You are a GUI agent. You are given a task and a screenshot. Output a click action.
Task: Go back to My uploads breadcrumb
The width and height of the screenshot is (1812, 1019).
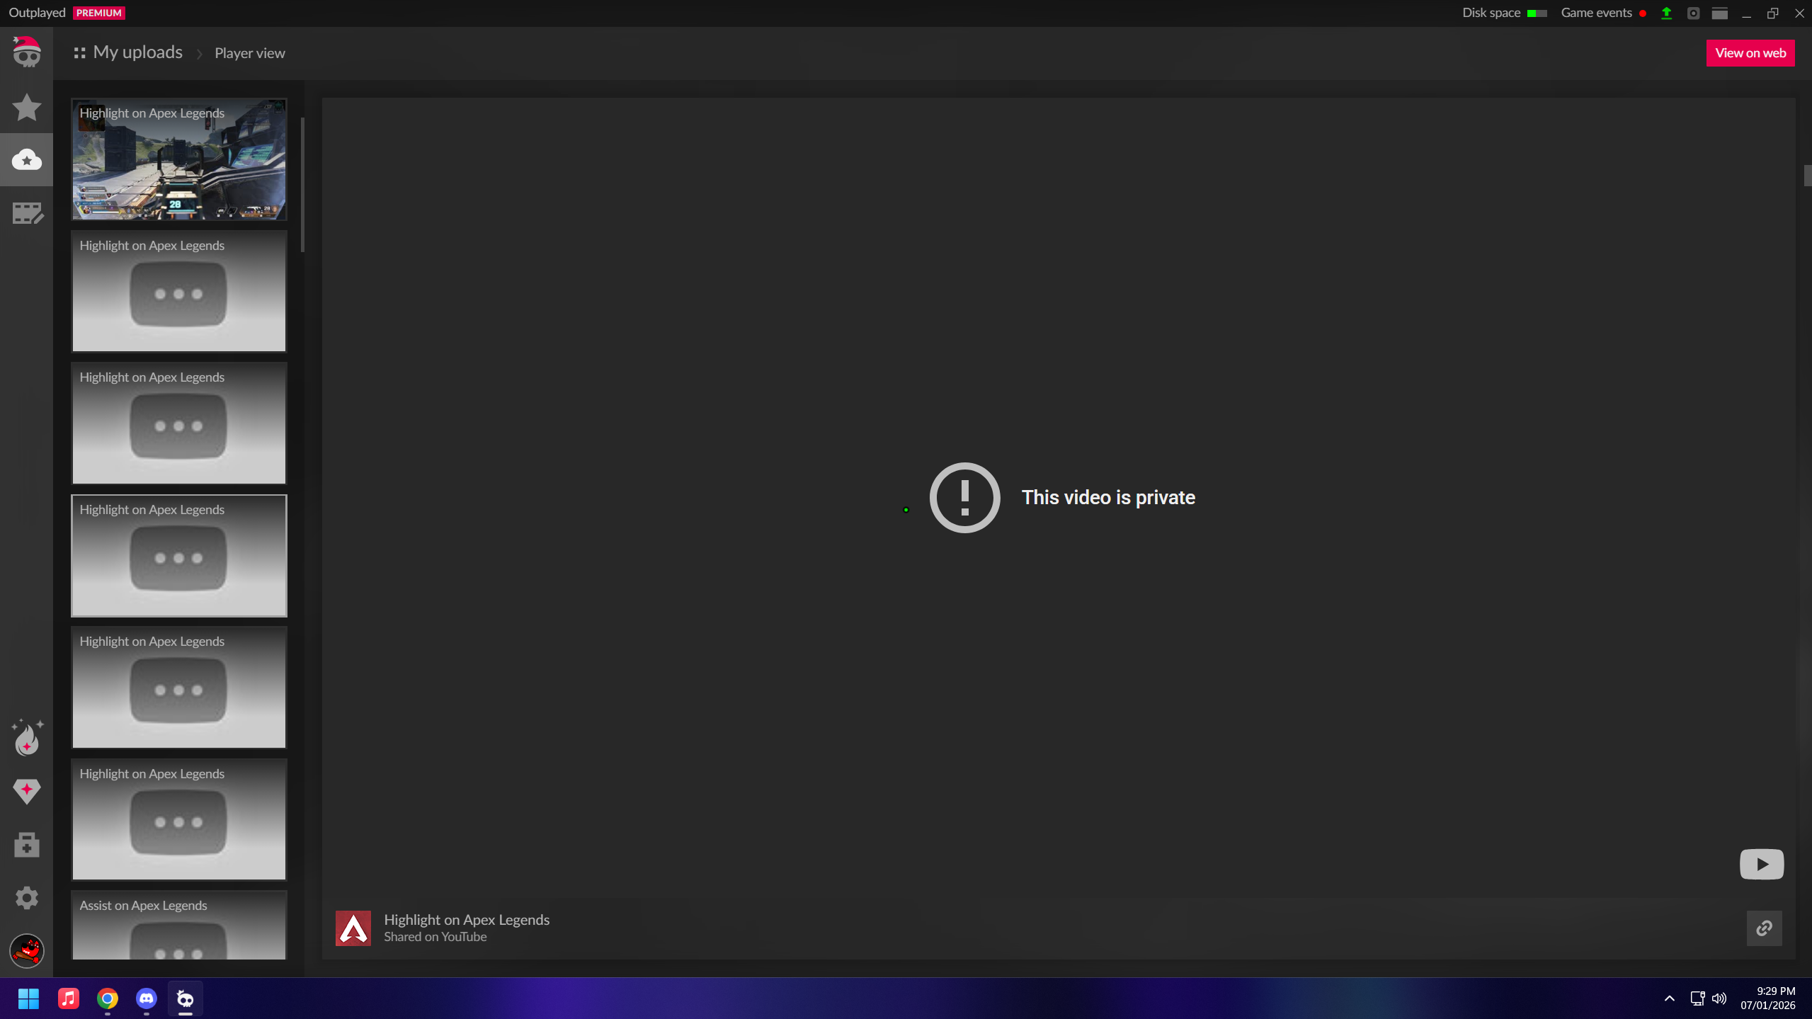[137, 52]
